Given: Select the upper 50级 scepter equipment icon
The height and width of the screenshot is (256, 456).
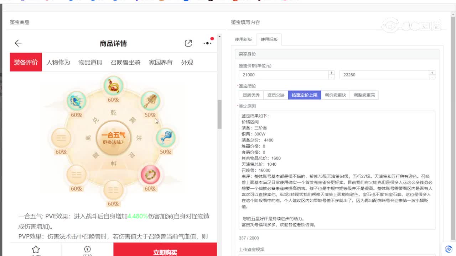Looking at the screenshot, I should coord(150,101).
